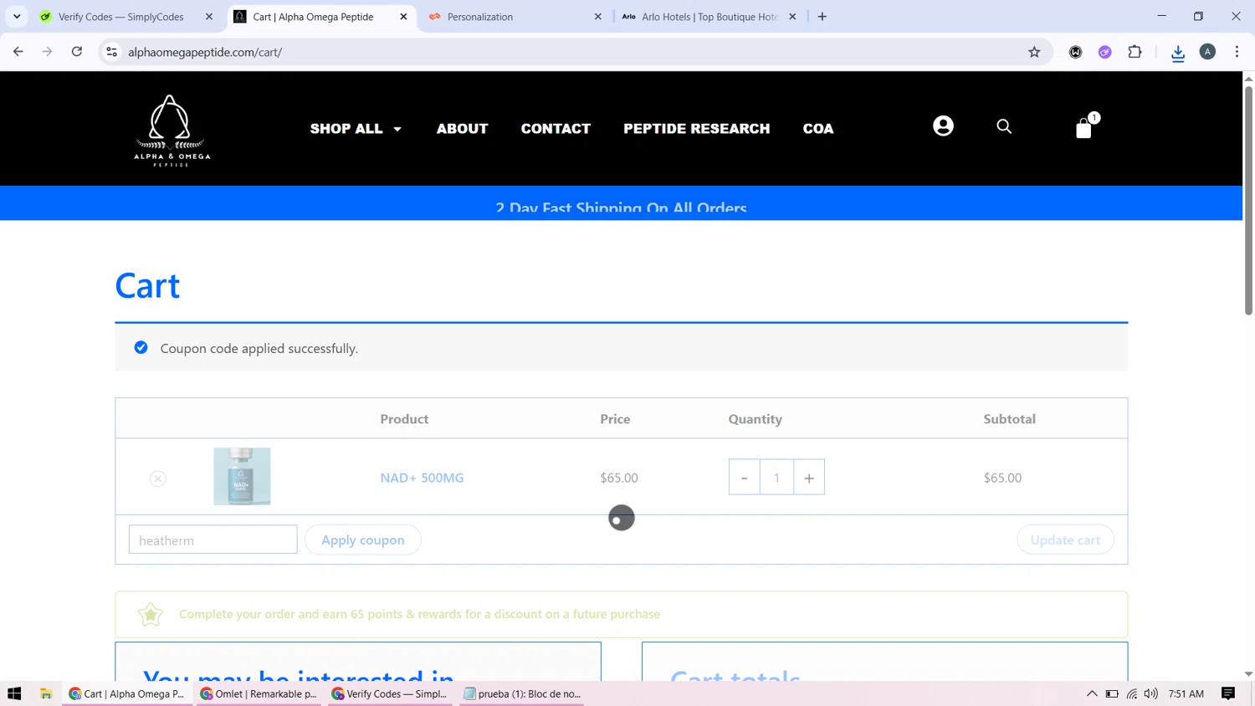View site information icon in address bar
1255x706 pixels.
(111, 52)
